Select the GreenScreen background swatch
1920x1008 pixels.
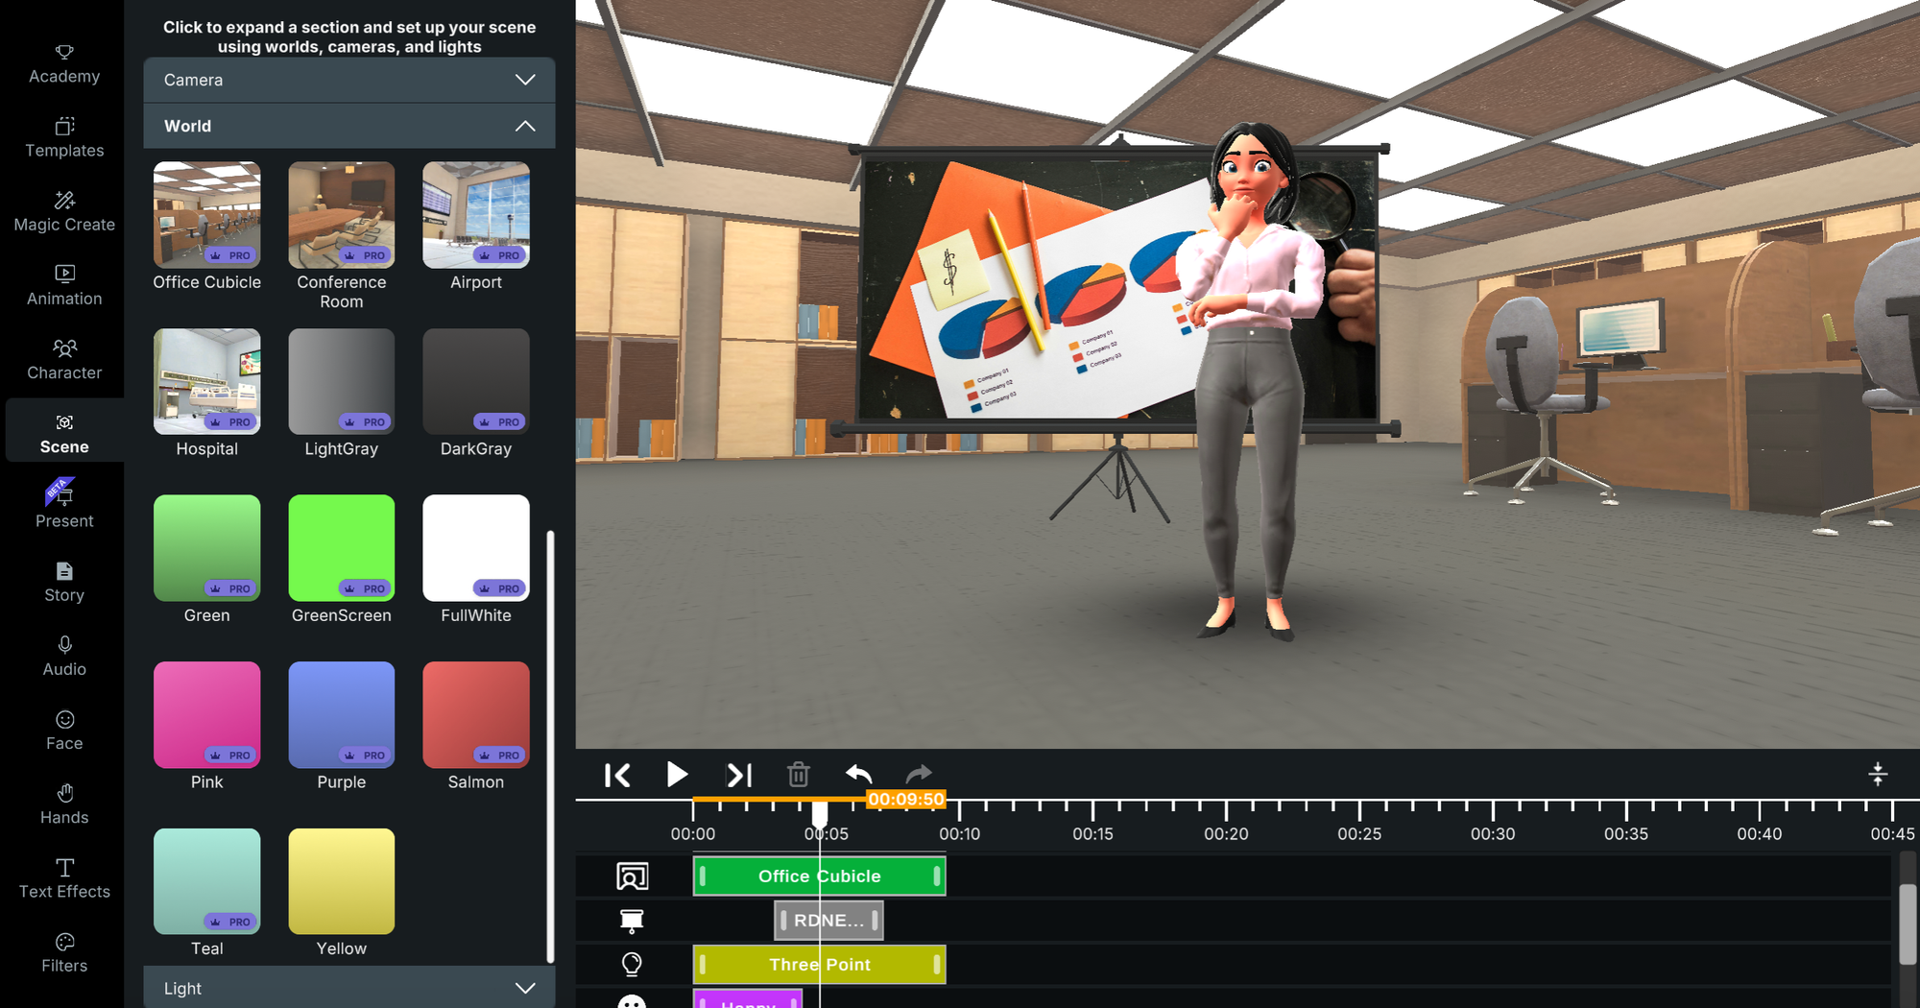pos(341,547)
